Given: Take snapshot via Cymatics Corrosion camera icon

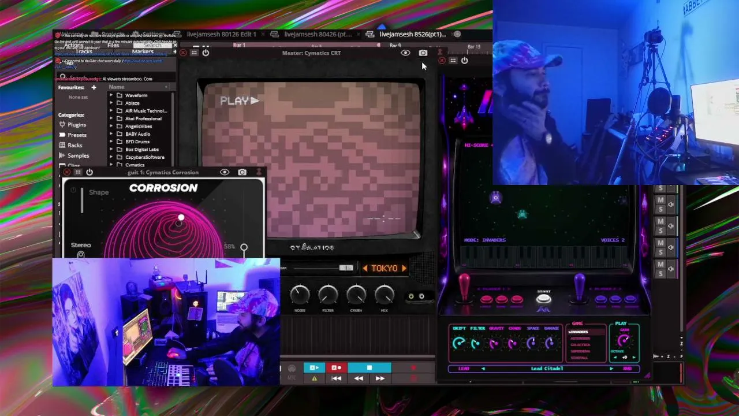Looking at the screenshot, I should [x=242, y=172].
